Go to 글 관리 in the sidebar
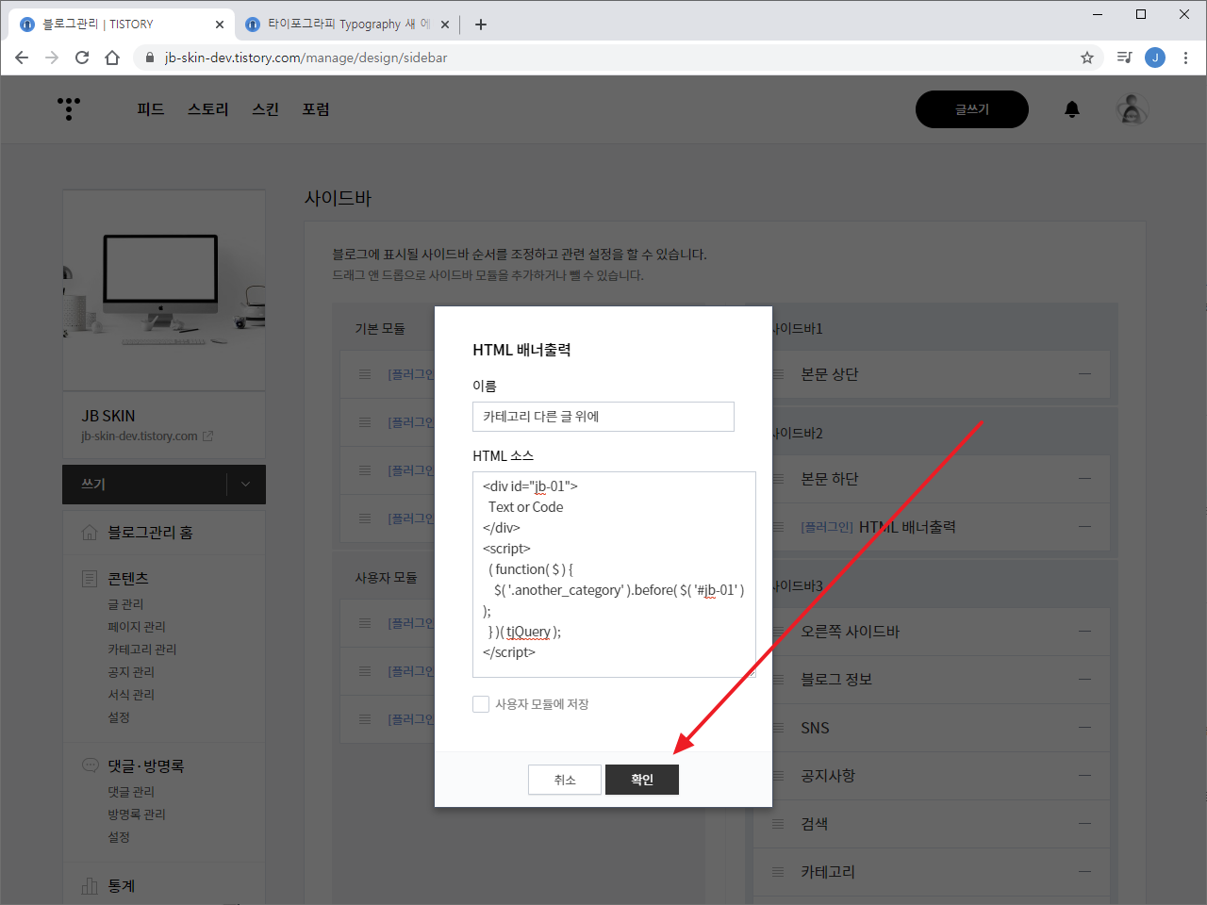The height and width of the screenshot is (905, 1207). point(125,604)
